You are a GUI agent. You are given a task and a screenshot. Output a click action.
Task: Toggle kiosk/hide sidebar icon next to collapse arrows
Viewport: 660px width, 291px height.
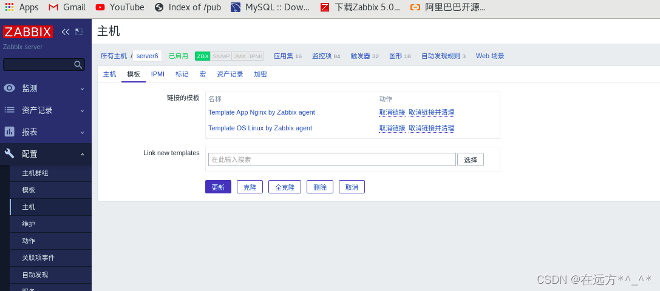pyautogui.click(x=79, y=32)
